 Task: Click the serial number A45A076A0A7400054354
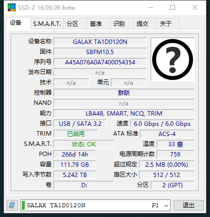tap(100, 62)
